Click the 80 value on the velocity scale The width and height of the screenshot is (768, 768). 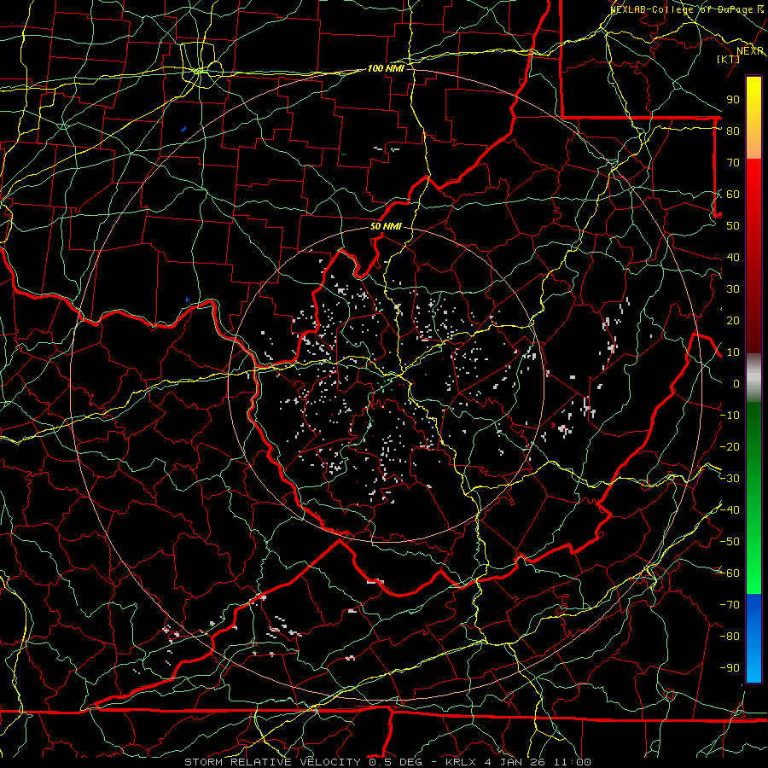(x=733, y=131)
